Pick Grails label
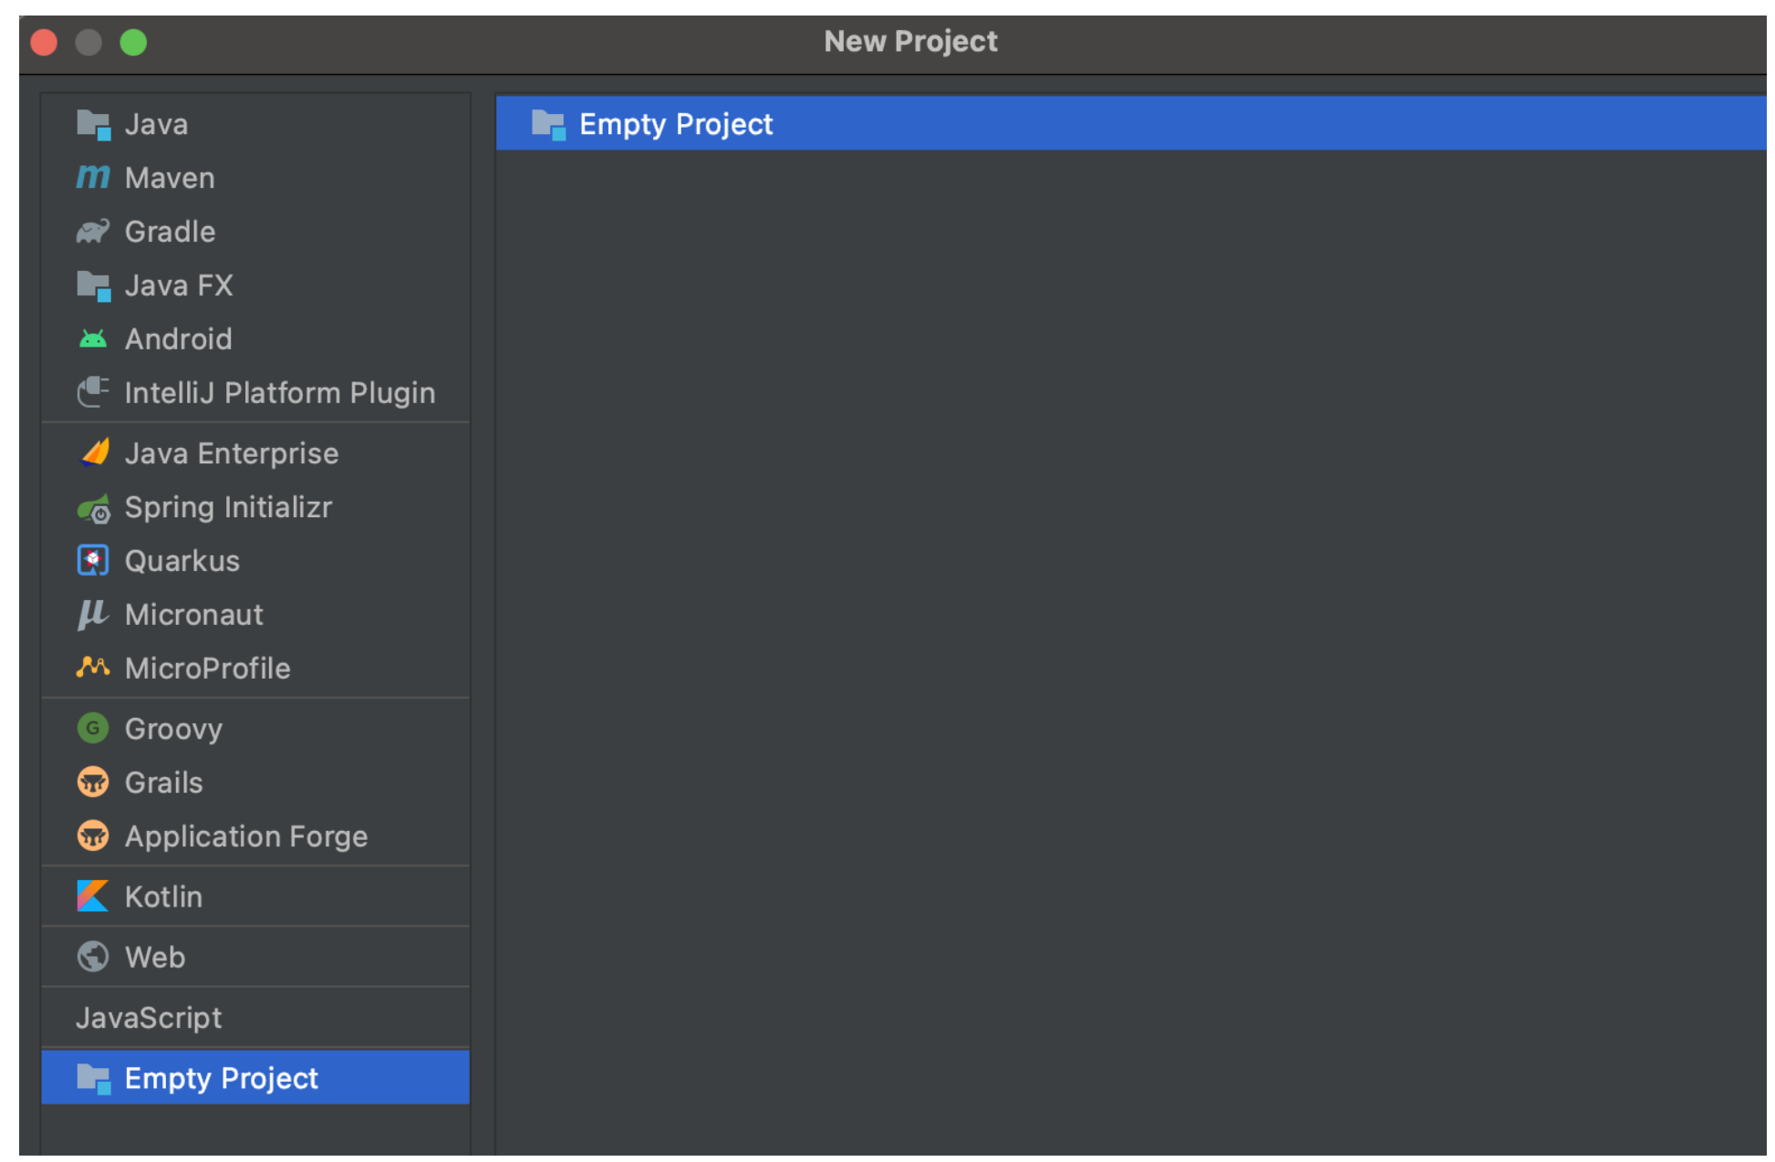 tap(164, 783)
